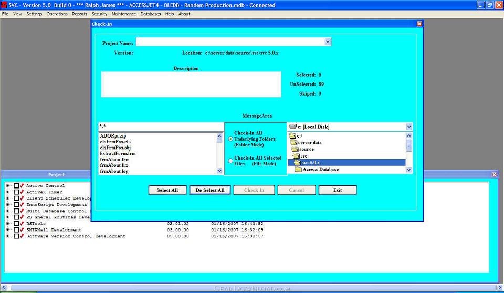Click the Check-In button
The height and width of the screenshot is (293, 504).
[x=254, y=190]
